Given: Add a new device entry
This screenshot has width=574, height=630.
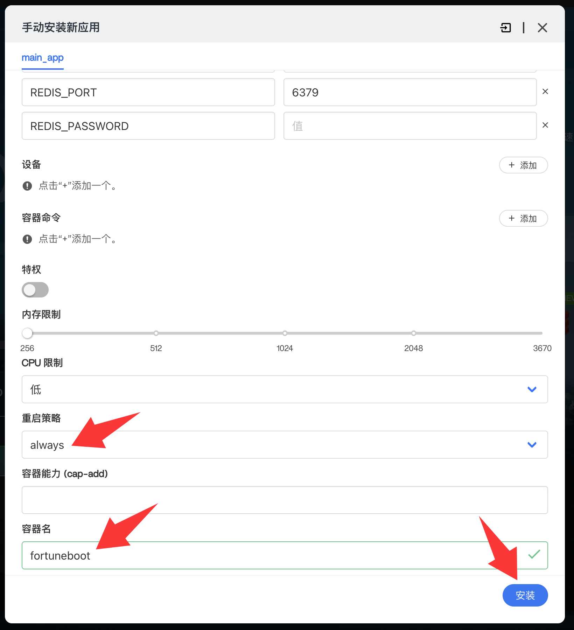Looking at the screenshot, I should [523, 165].
